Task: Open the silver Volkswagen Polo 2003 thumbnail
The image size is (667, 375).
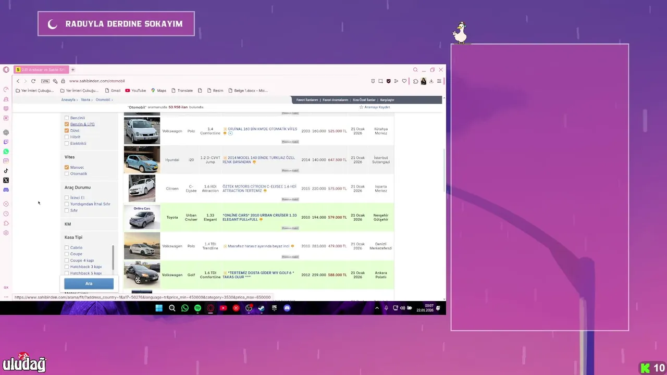Action: pos(142,131)
